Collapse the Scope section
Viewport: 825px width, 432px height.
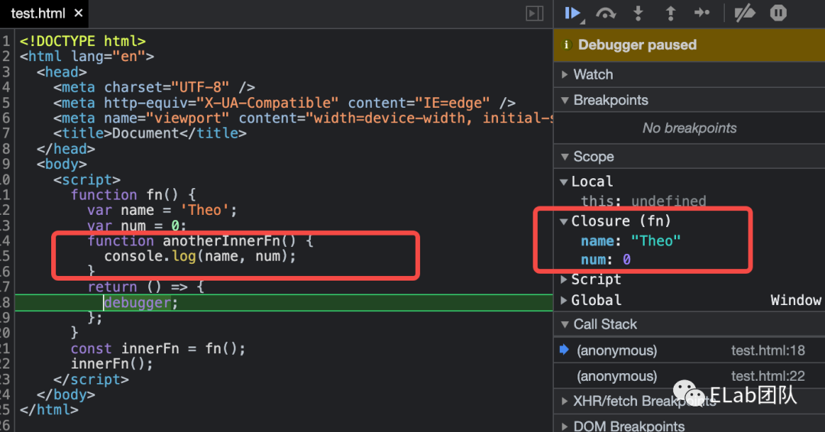[x=689, y=157]
